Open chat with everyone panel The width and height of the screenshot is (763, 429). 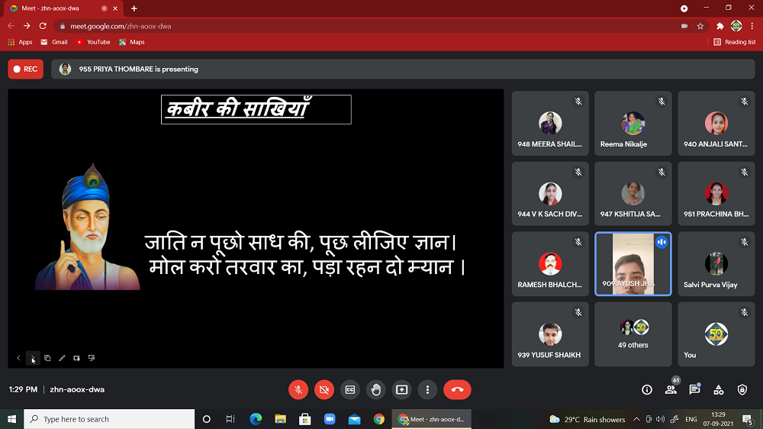[694, 389]
